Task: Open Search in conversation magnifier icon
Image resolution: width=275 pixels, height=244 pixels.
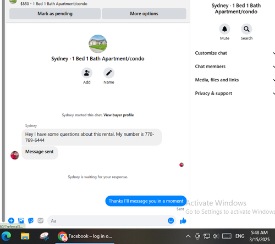Action: (x=246, y=29)
